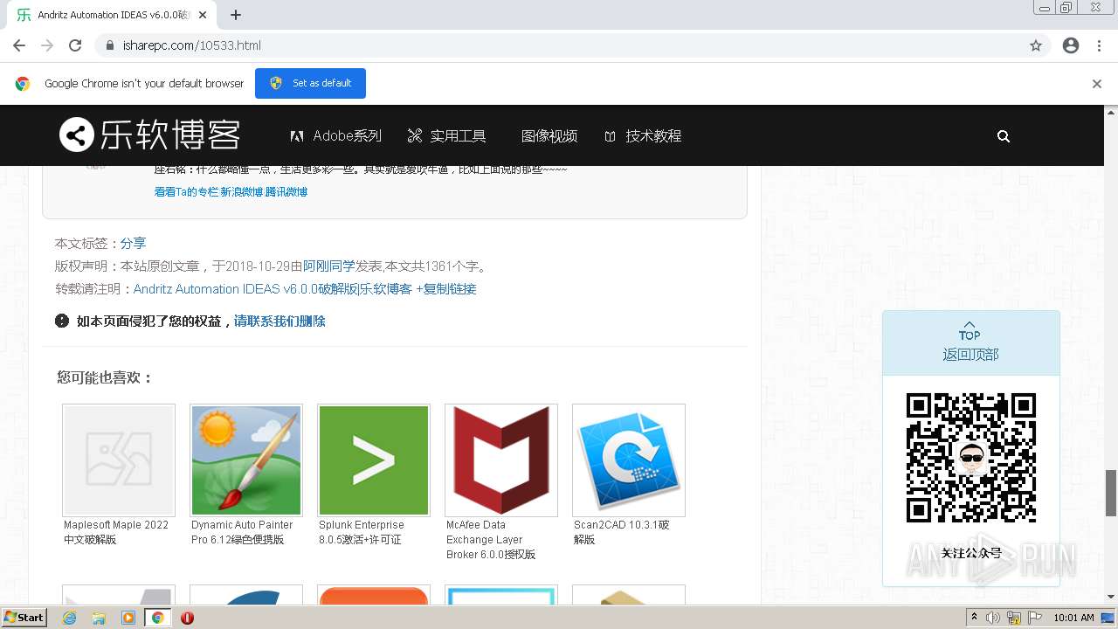This screenshot has height=629, width=1118.
Task: Click the site logo 乐软博客
Action: pyautogui.click(x=149, y=135)
